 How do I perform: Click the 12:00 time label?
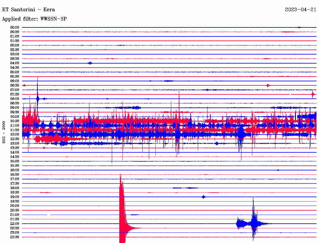point(15,135)
